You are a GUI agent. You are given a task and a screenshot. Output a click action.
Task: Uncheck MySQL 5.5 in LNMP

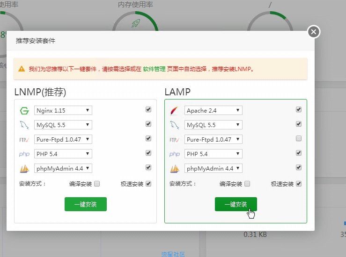tap(148, 124)
